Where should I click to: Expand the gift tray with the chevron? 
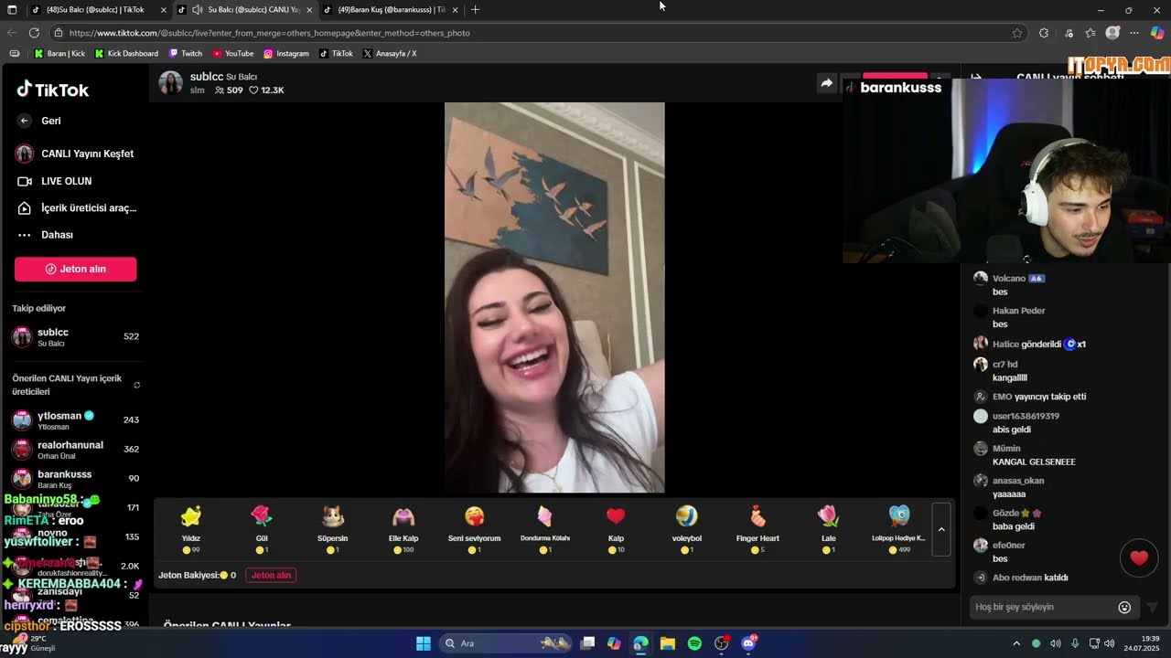click(x=941, y=529)
